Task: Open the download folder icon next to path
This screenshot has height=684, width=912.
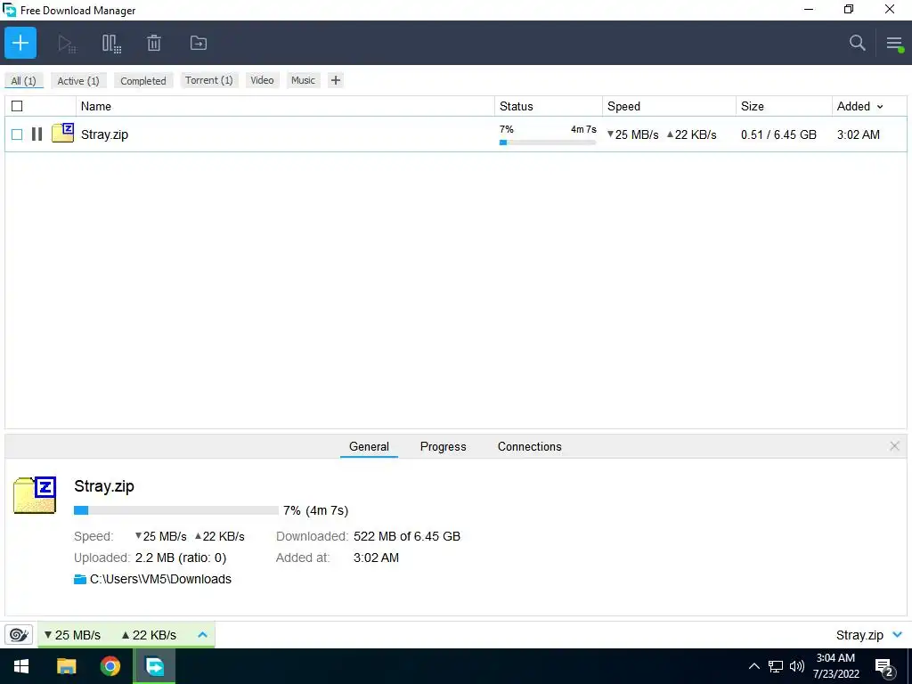Action: click(80, 579)
